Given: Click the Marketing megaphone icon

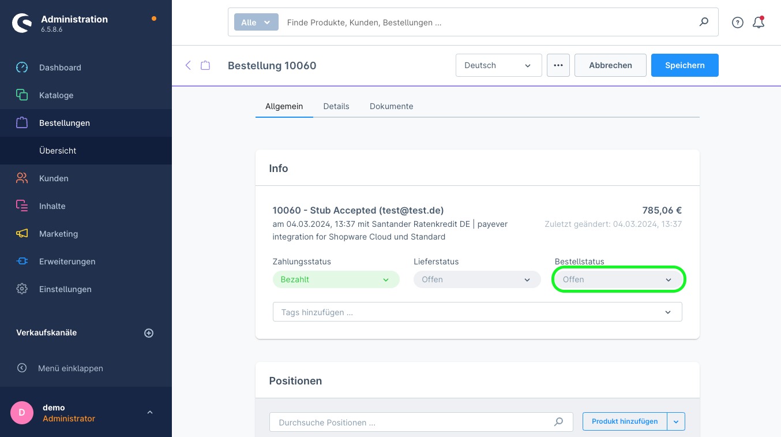Looking at the screenshot, I should pos(22,234).
